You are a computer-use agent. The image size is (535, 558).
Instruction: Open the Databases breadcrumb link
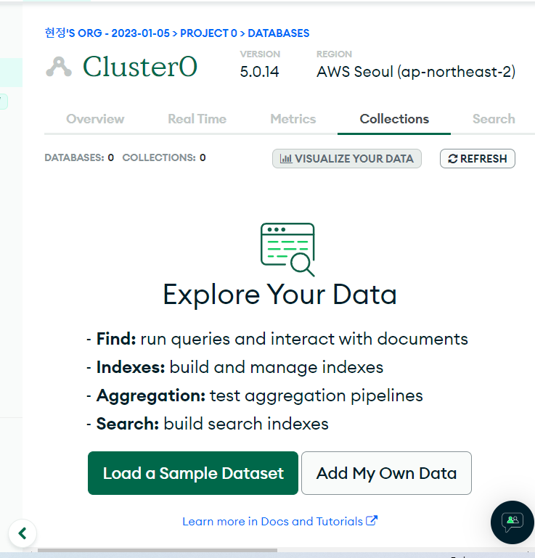[278, 33]
